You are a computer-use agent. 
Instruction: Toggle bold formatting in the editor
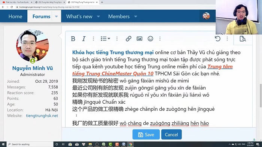pos(73,39)
